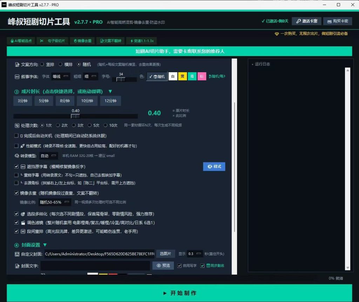Pick the white 白 color swatch
This screenshot has width=359, height=302.
pyautogui.click(x=173, y=76)
